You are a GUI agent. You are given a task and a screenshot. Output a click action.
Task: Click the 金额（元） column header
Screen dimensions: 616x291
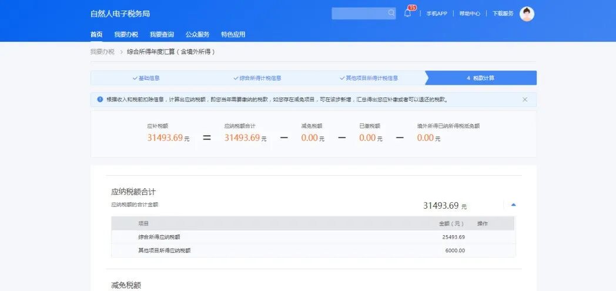tap(451, 223)
